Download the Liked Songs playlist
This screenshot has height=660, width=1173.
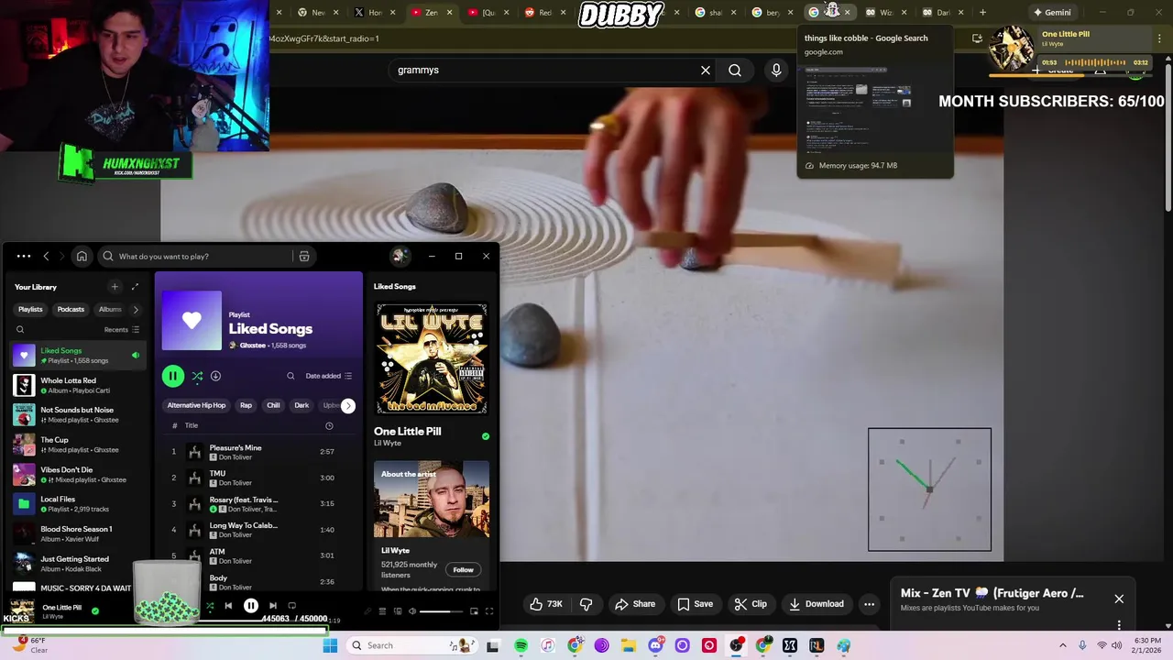pyautogui.click(x=215, y=376)
